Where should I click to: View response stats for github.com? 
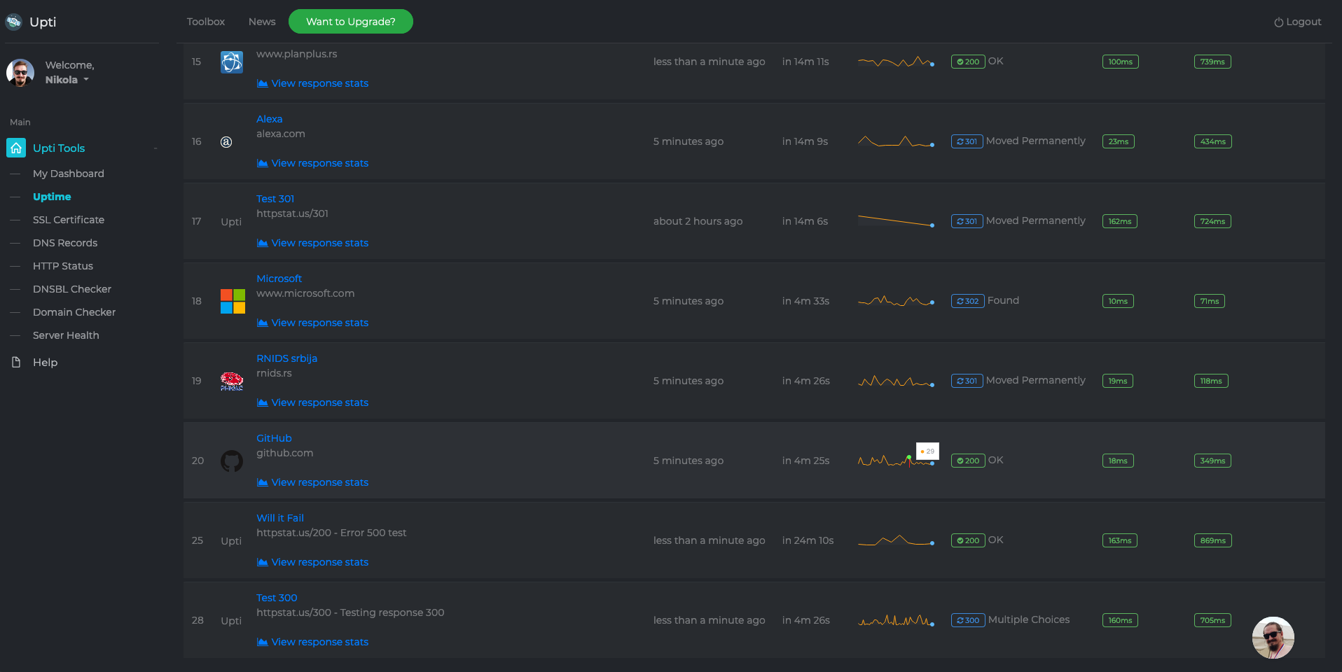tap(312, 482)
